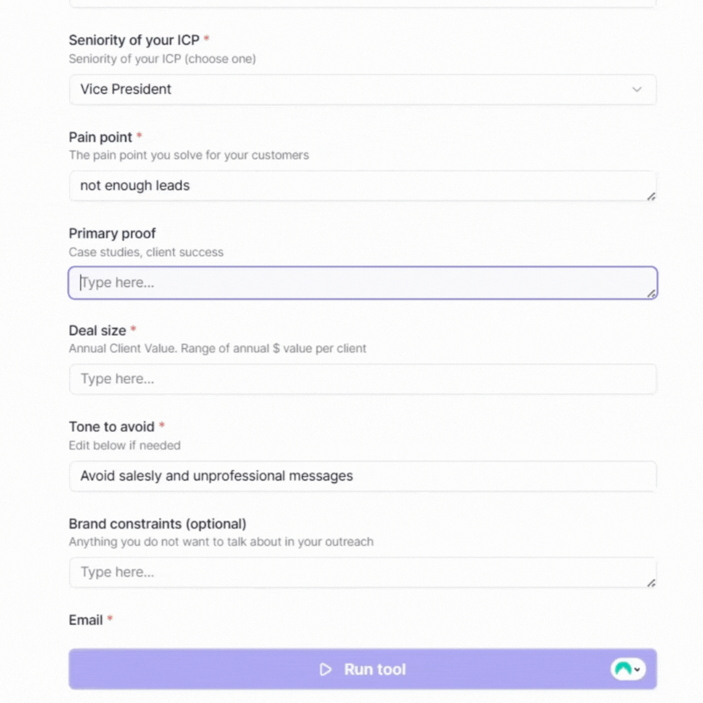Focus the Pain point field with 'not enough leads'

tap(363, 186)
